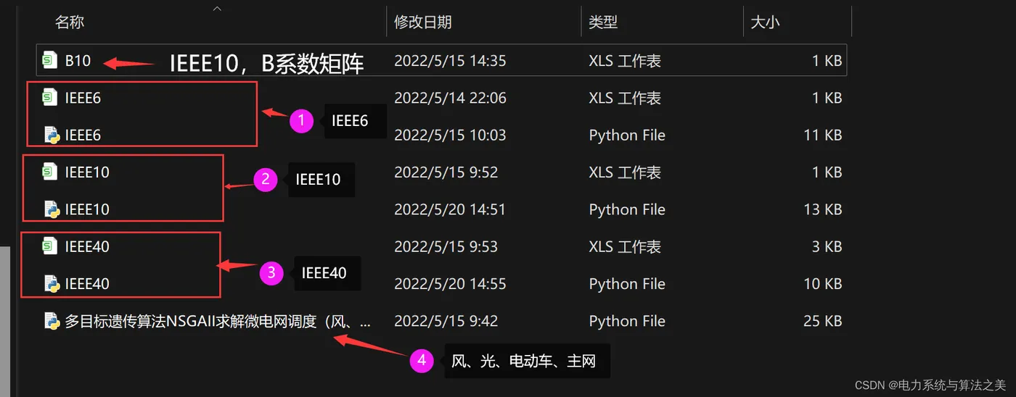Click the IEEE6 XLS worksheet icon
Viewport: 1016px width, 397px height.
(x=50, y=98)
